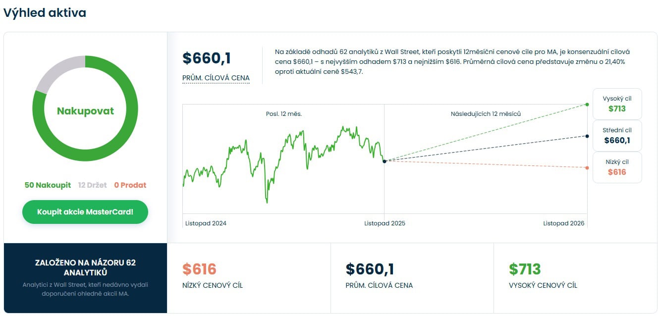Viewport: 659px width, 316px height.
Task: Click the Koupit akcie MasterCard! button
Action: pyautogui.click(x=85, y=212)
